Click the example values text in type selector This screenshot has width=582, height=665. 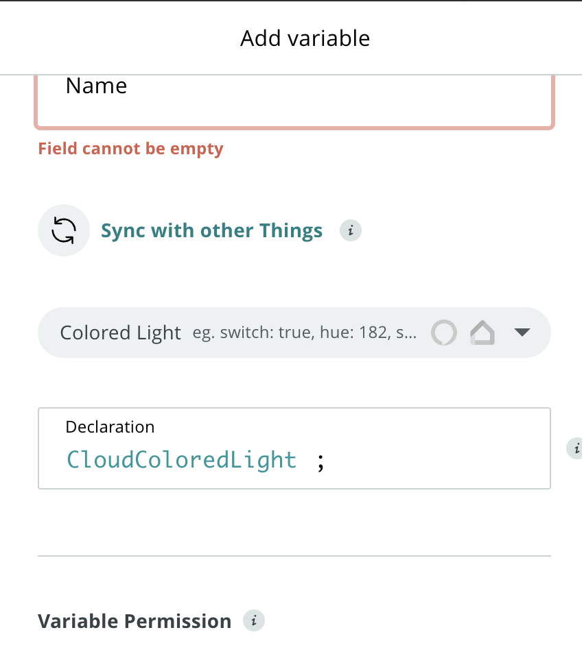304,333
